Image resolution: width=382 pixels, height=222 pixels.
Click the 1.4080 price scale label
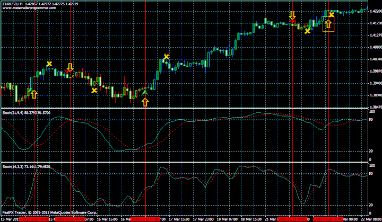tap(376, 47)
